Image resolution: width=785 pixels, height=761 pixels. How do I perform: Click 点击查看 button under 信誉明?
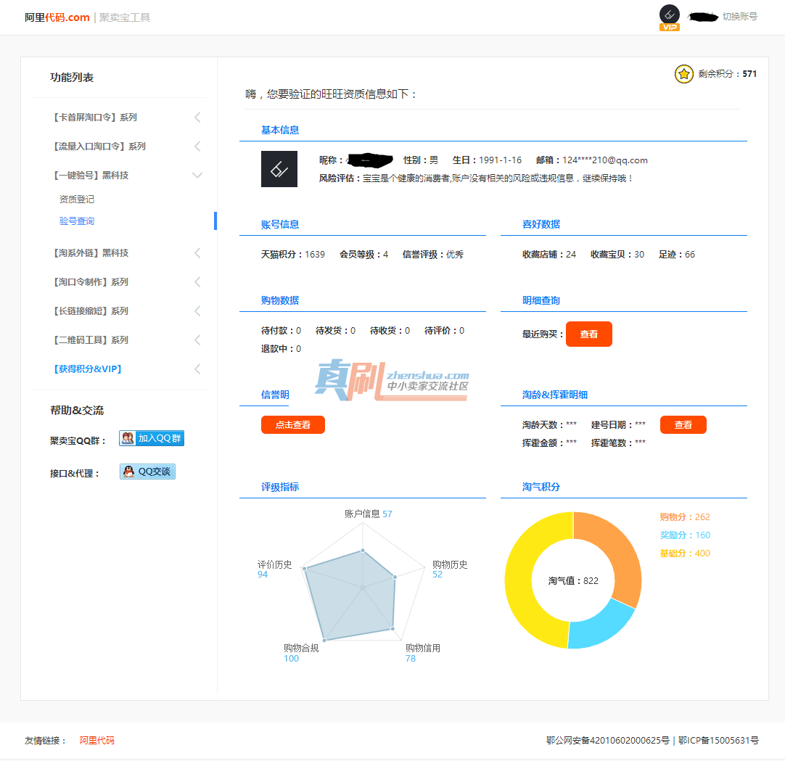293,424
